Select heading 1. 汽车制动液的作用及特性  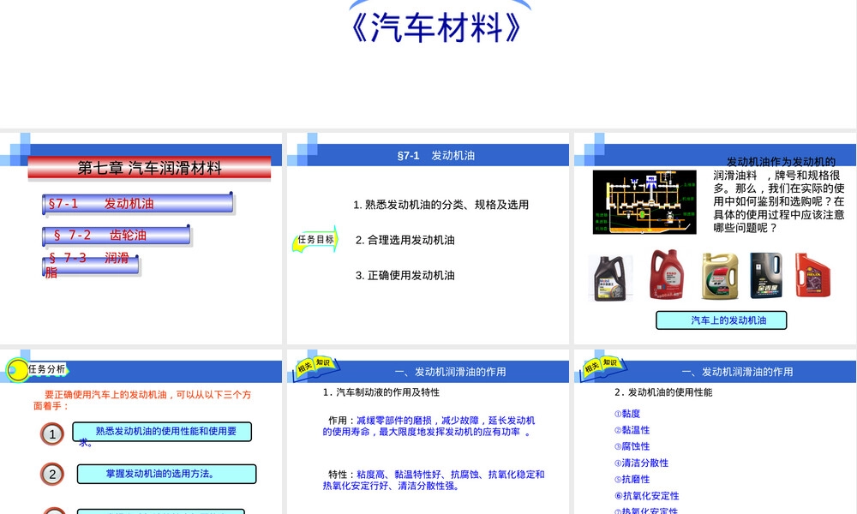(381, 392)
